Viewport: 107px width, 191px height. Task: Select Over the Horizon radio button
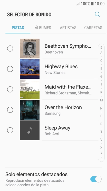click(10, 110)
